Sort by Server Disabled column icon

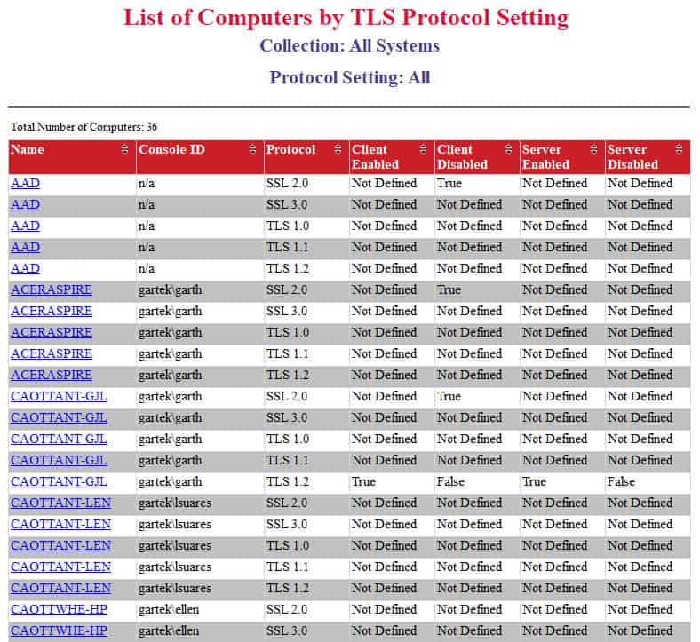tap(679, 149)
